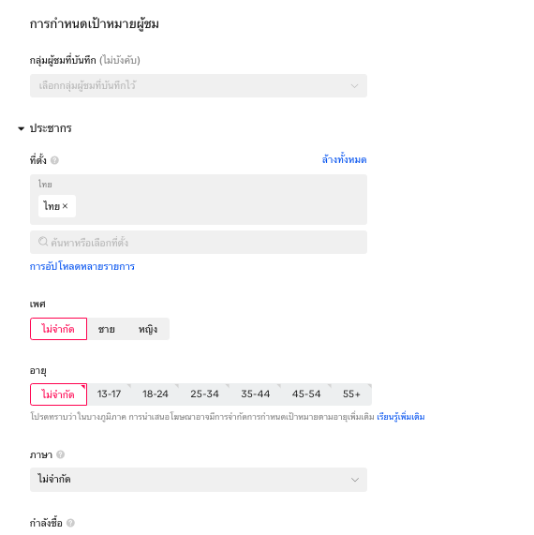This screenshot has width=534, height=535.
Task: Select age range 18-24
Action: pos(156,394)
